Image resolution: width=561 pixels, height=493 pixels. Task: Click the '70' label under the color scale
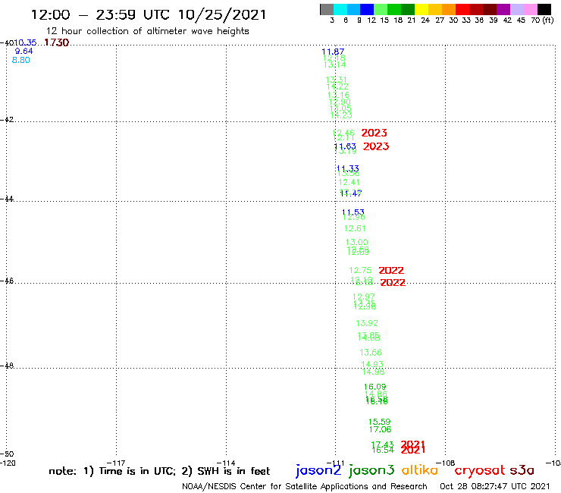(535, 20)
